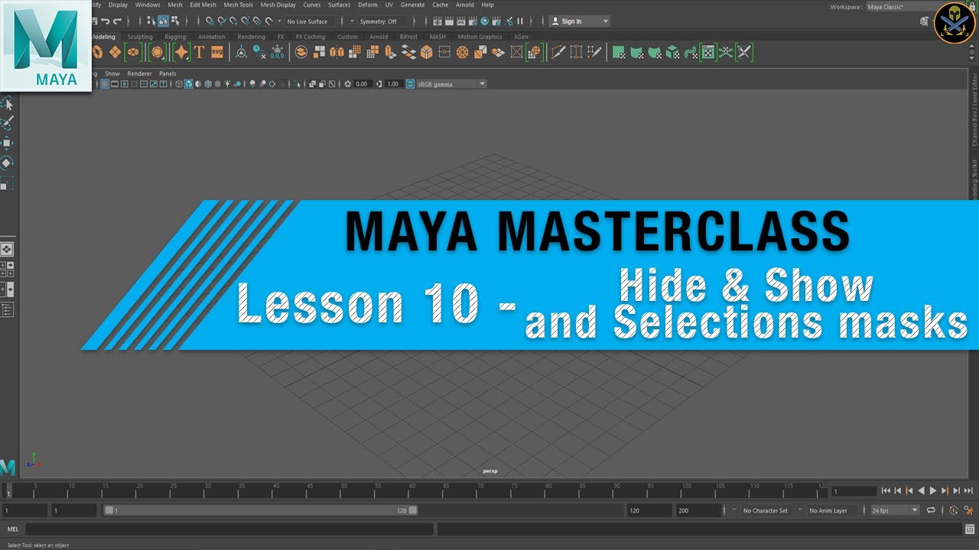Screen dimensions: 979x550
Task: Select the Rotate tool in the toolbox
Action: tap(6, 163)
